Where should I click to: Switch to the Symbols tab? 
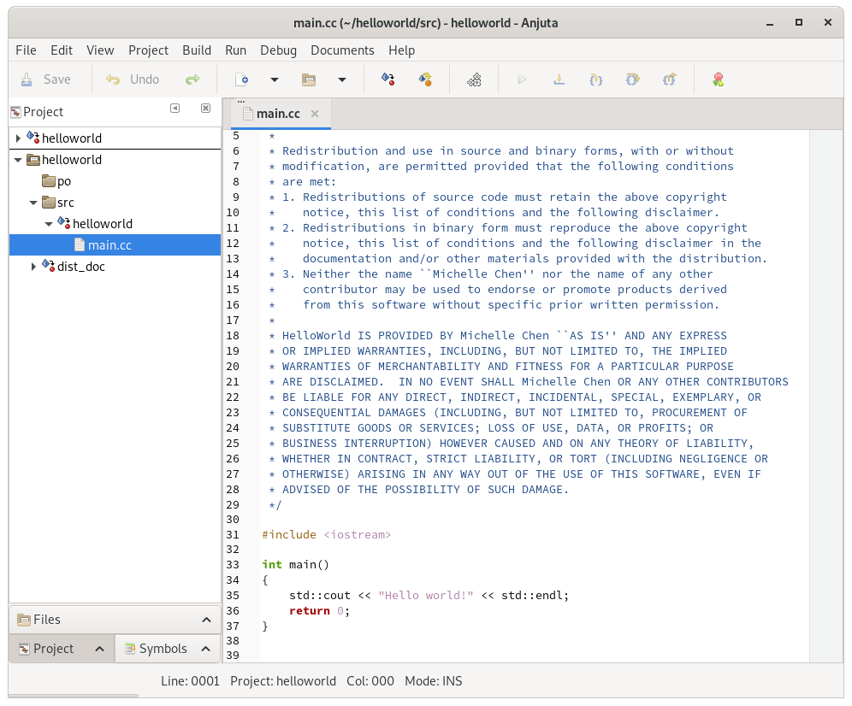coord(163,649)
